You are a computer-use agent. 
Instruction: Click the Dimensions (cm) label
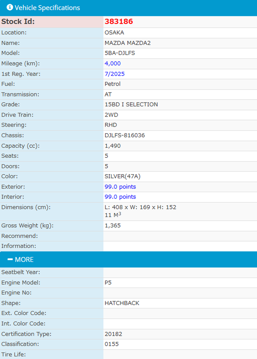(26, 207)
